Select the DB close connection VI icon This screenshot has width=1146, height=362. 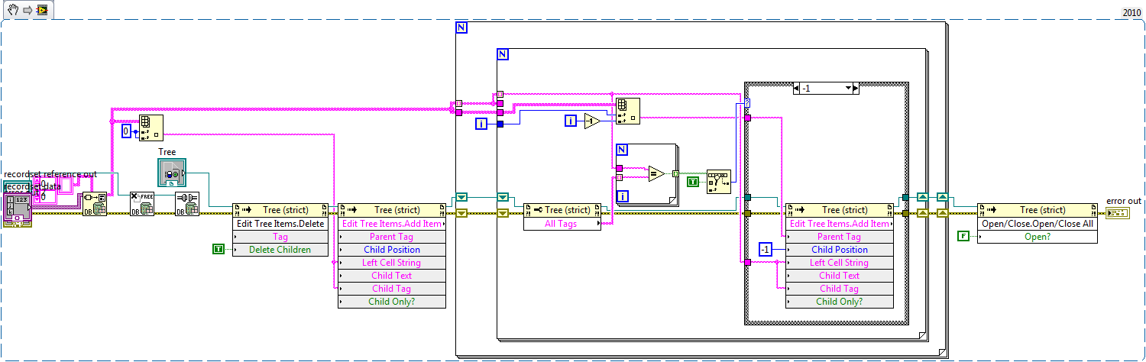(187, 203)
